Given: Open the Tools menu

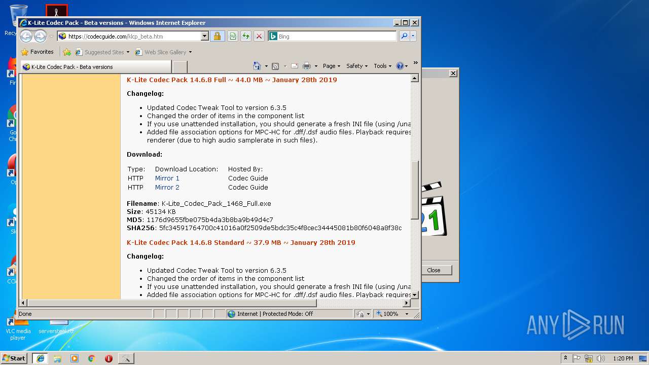Looking at the screenshot, I should point(382,66).
